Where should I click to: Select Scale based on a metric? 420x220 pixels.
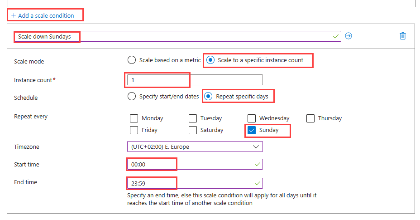click(x=132, y=60)
